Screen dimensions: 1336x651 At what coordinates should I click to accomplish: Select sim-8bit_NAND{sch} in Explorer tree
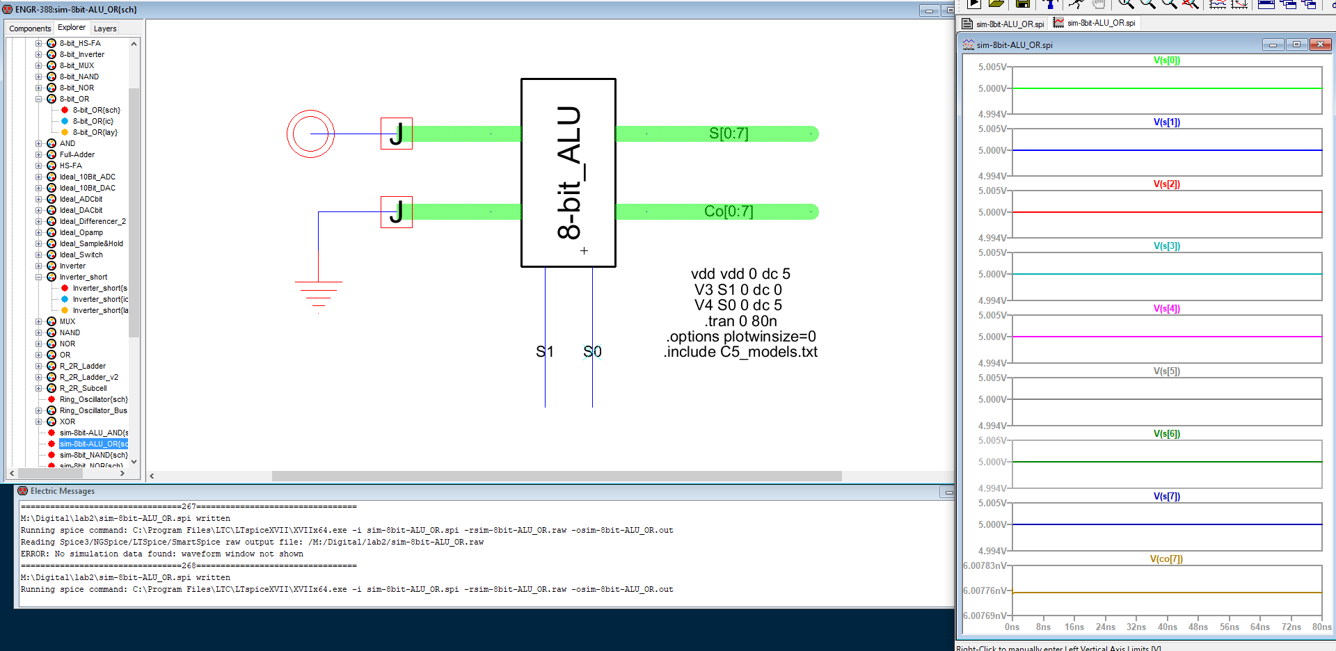pyautogui.click(x=93, y=455)
